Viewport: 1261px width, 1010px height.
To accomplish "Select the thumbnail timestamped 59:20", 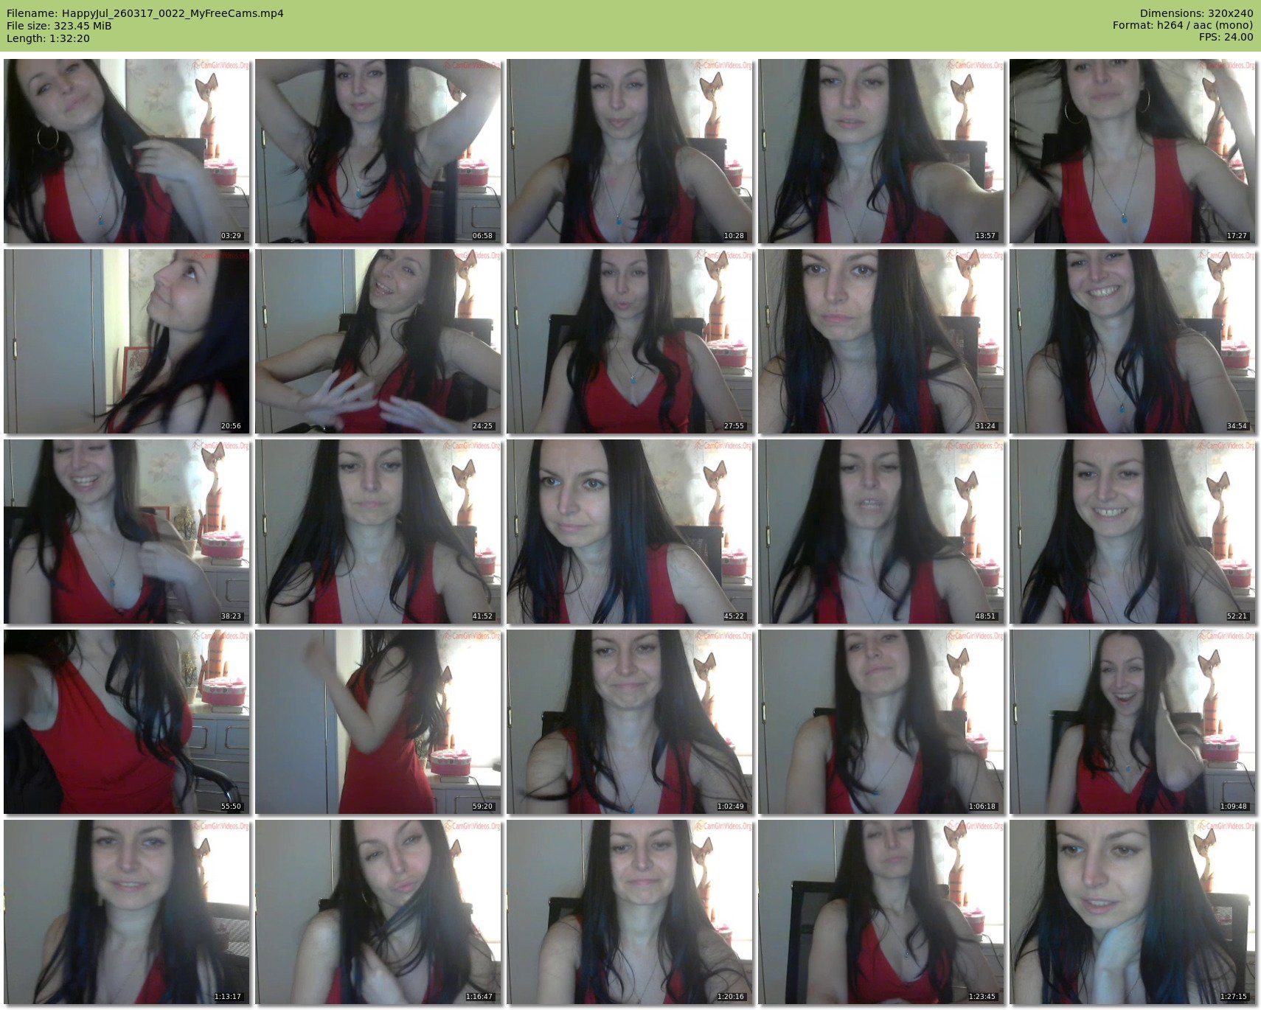I will (378, 722).
